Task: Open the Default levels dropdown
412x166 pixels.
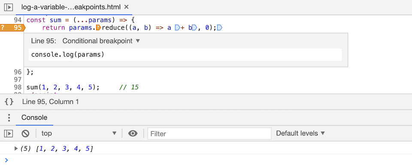Action: click(300, 133)
